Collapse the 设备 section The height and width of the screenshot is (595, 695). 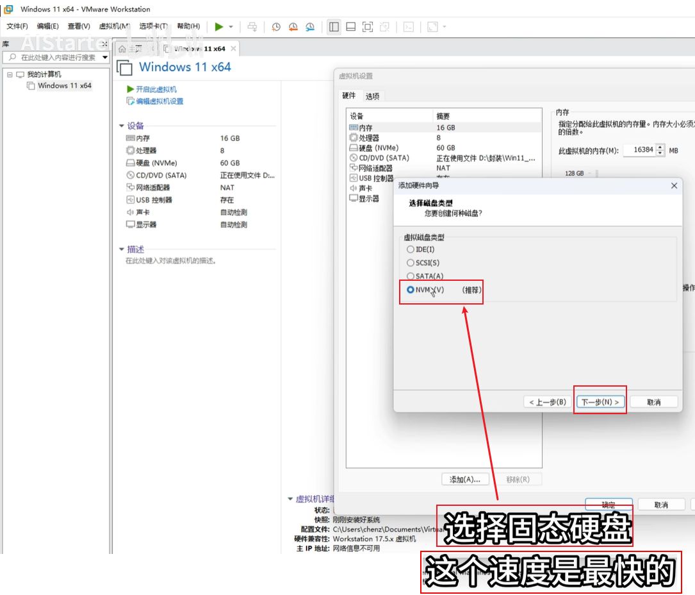coord(122,126)
